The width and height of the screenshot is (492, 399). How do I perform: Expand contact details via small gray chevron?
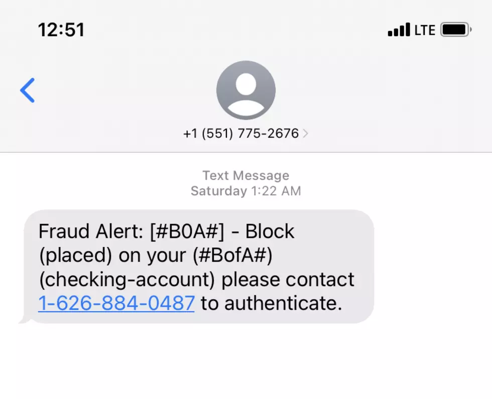[305, 134]
